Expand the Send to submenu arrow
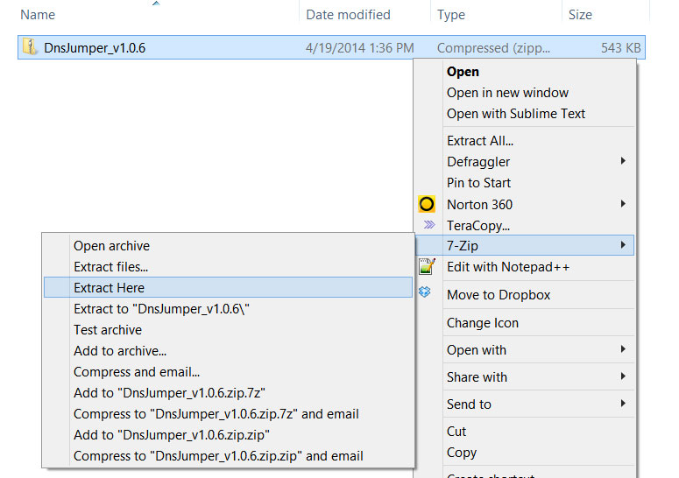 click(x=623, y=404)
